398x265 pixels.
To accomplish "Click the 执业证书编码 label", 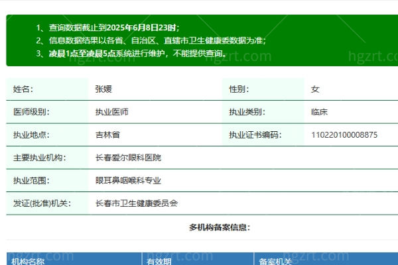I will pos(254,134).
